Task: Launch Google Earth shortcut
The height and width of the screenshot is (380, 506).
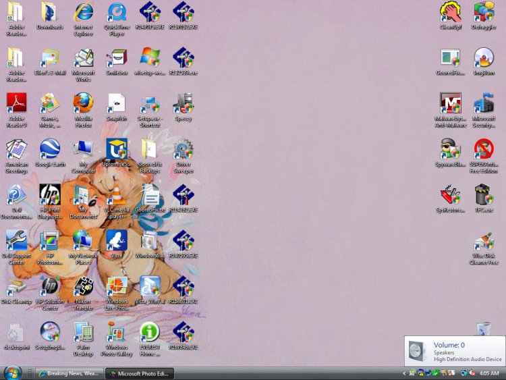Action: click(x=50, y=153)
